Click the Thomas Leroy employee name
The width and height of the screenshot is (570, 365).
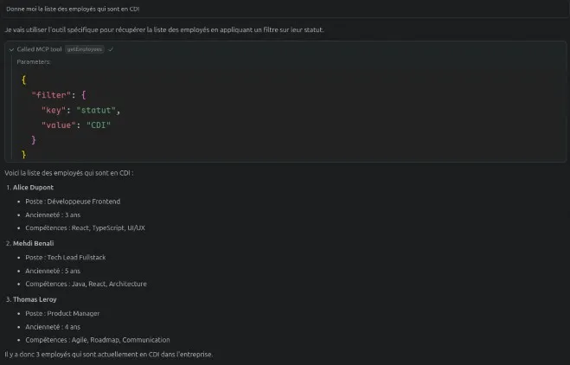tap(35, 299)
